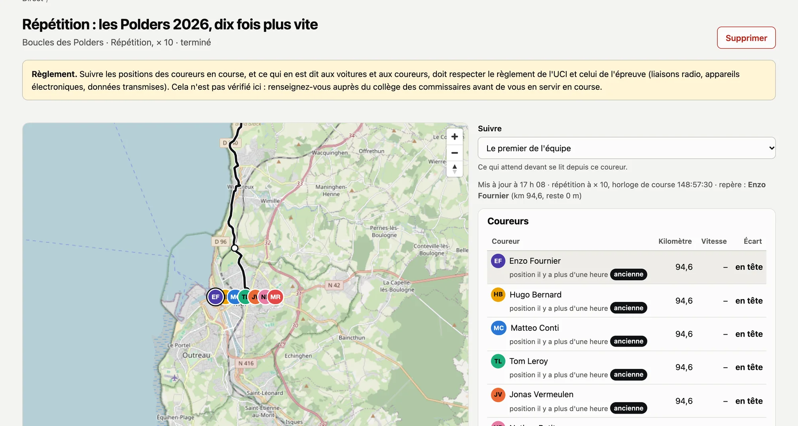Reset map bearing with compass button
The height and width of the screenshot is (426, 798).
pyautogui.click(x=454, y=168)
